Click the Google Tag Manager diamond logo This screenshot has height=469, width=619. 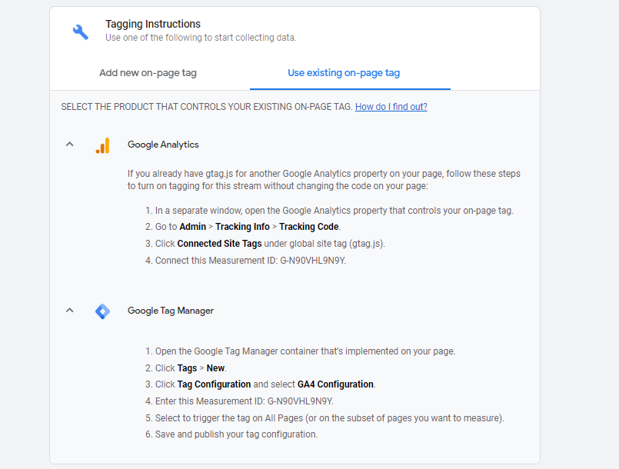102,311
